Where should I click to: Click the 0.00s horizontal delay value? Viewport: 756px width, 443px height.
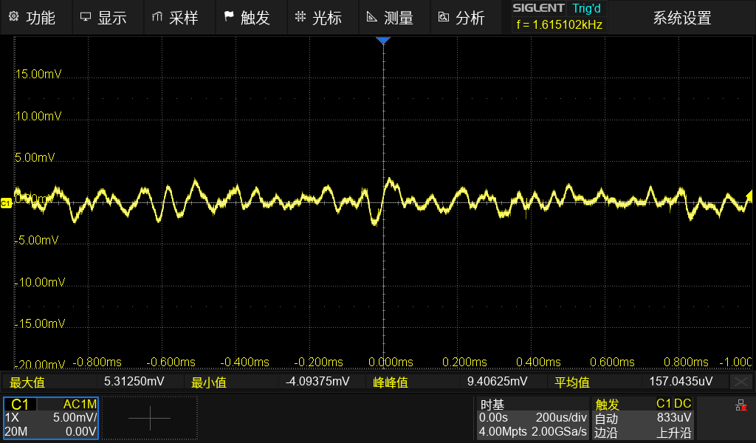(493, 417)
